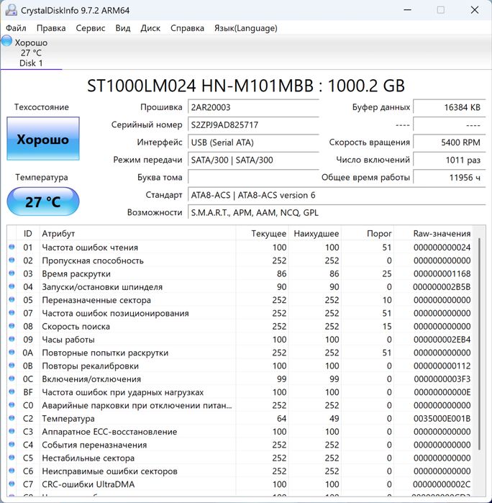This screenshot has height=503, width=492.
Task: Click the empty Буква тома field
Action: [x=253, y=178]
